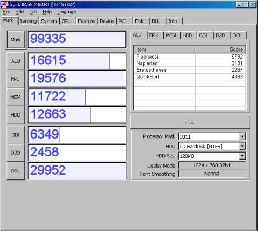Select the QuickSort row
This screenshot has width=258, height=231.
pos(190,77)
